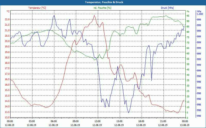Click the '03:00' time axis label
This screenshot has height=128, width=206.
pyautogui.click(x=32, y=121)
